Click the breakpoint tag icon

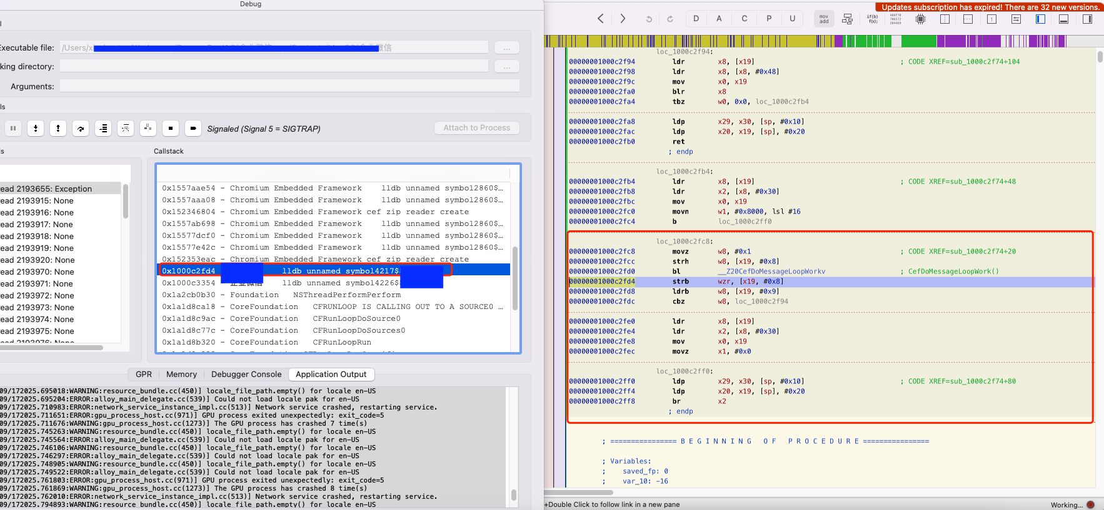[x=193, y=128]
